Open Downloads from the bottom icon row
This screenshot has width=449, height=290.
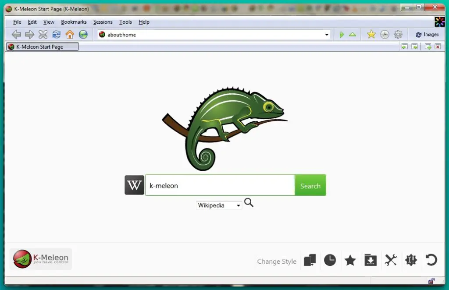tap(371, 260)
